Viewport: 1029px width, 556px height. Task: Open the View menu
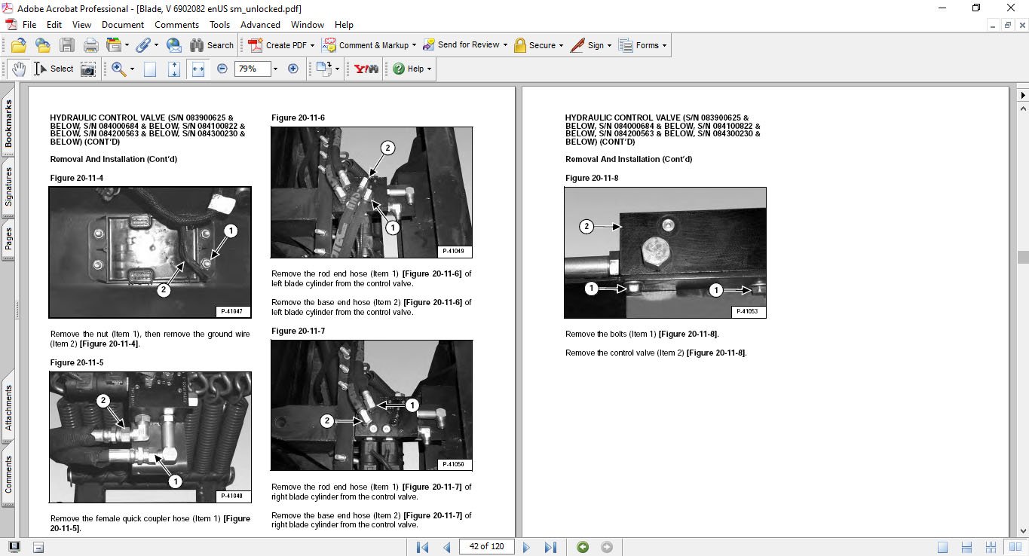coord(81,25)
